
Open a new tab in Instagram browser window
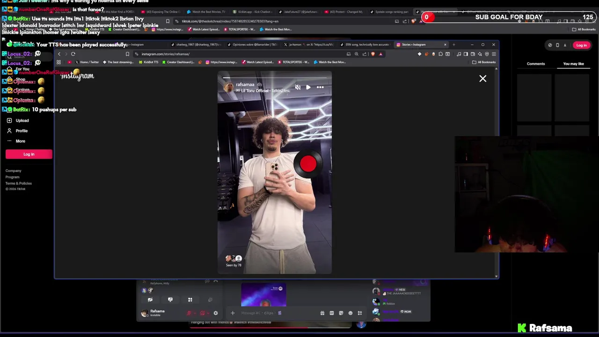[453, 44]
